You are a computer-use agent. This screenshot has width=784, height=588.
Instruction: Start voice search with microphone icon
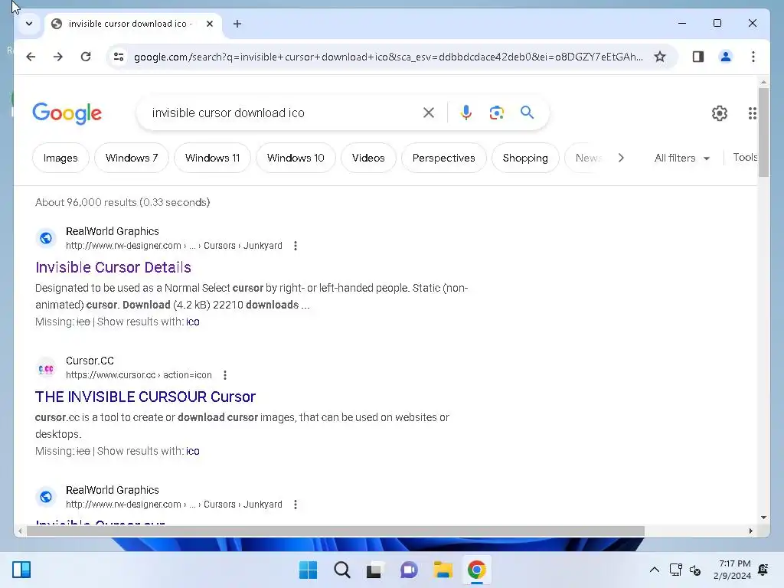(x=466, y=113)
